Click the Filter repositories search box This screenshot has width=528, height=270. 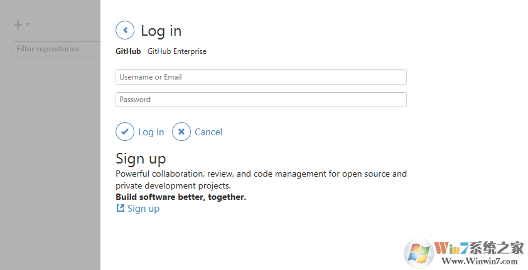[x=57, y=49]
